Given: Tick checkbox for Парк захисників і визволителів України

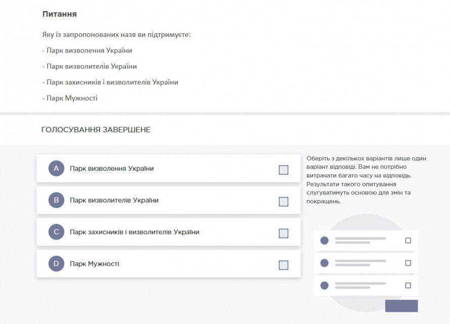Looking at the screenshot, I should [x=283, y=234].
